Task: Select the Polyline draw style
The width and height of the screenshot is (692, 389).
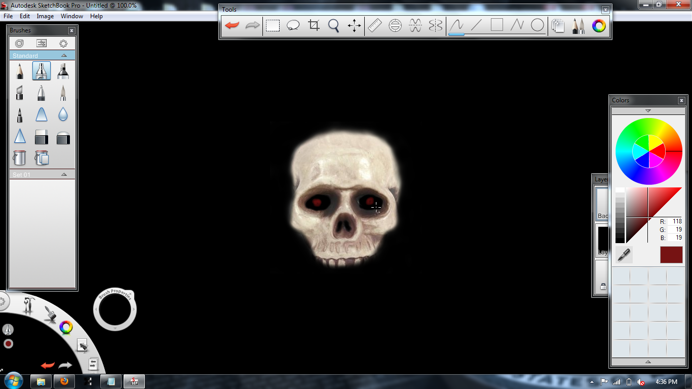Action: tap(517, 25)
